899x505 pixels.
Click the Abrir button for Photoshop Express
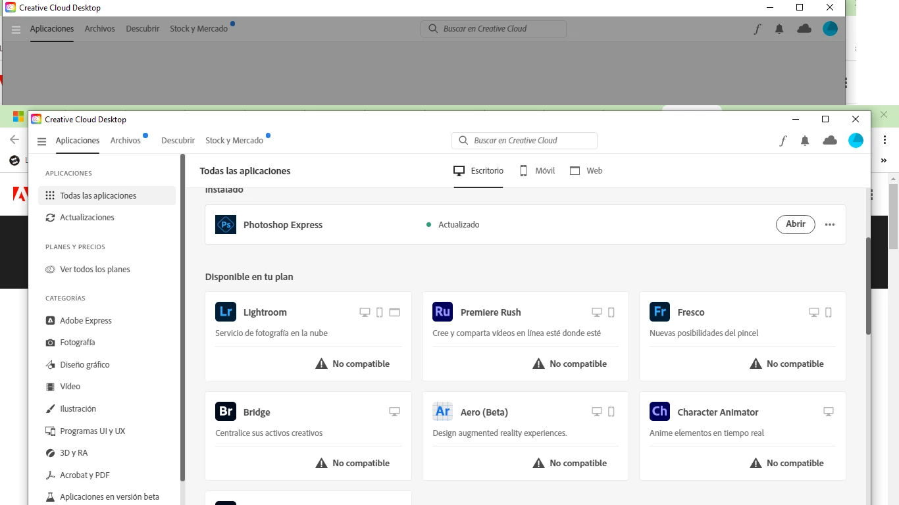click(796, 224)
